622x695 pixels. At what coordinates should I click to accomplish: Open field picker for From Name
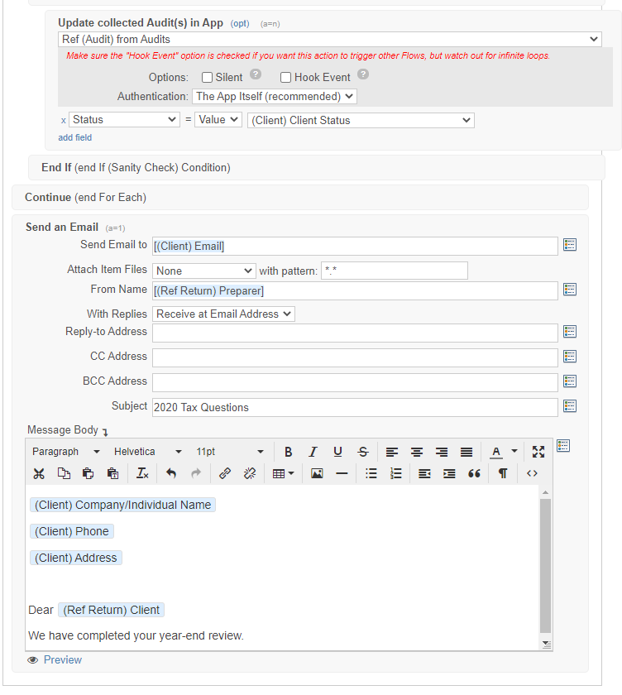click(x=570, y=290)
